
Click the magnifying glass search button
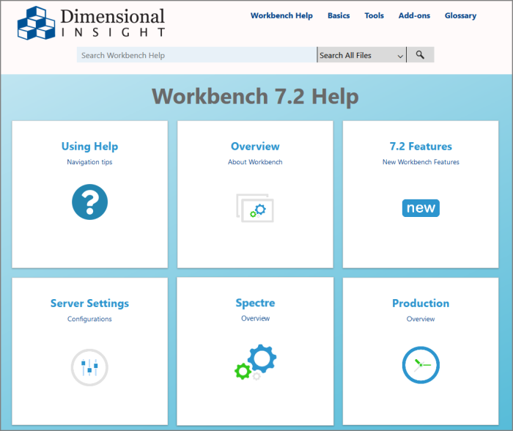pyautogui.click(x=421, y=55)
